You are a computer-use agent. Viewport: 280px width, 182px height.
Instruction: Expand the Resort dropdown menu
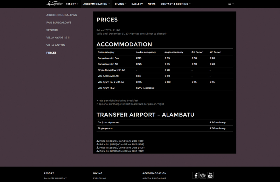tap(72, 4)
